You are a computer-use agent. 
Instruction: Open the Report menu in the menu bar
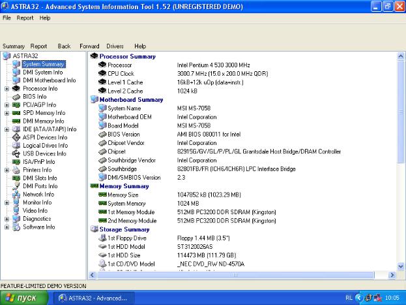point(25,18)
